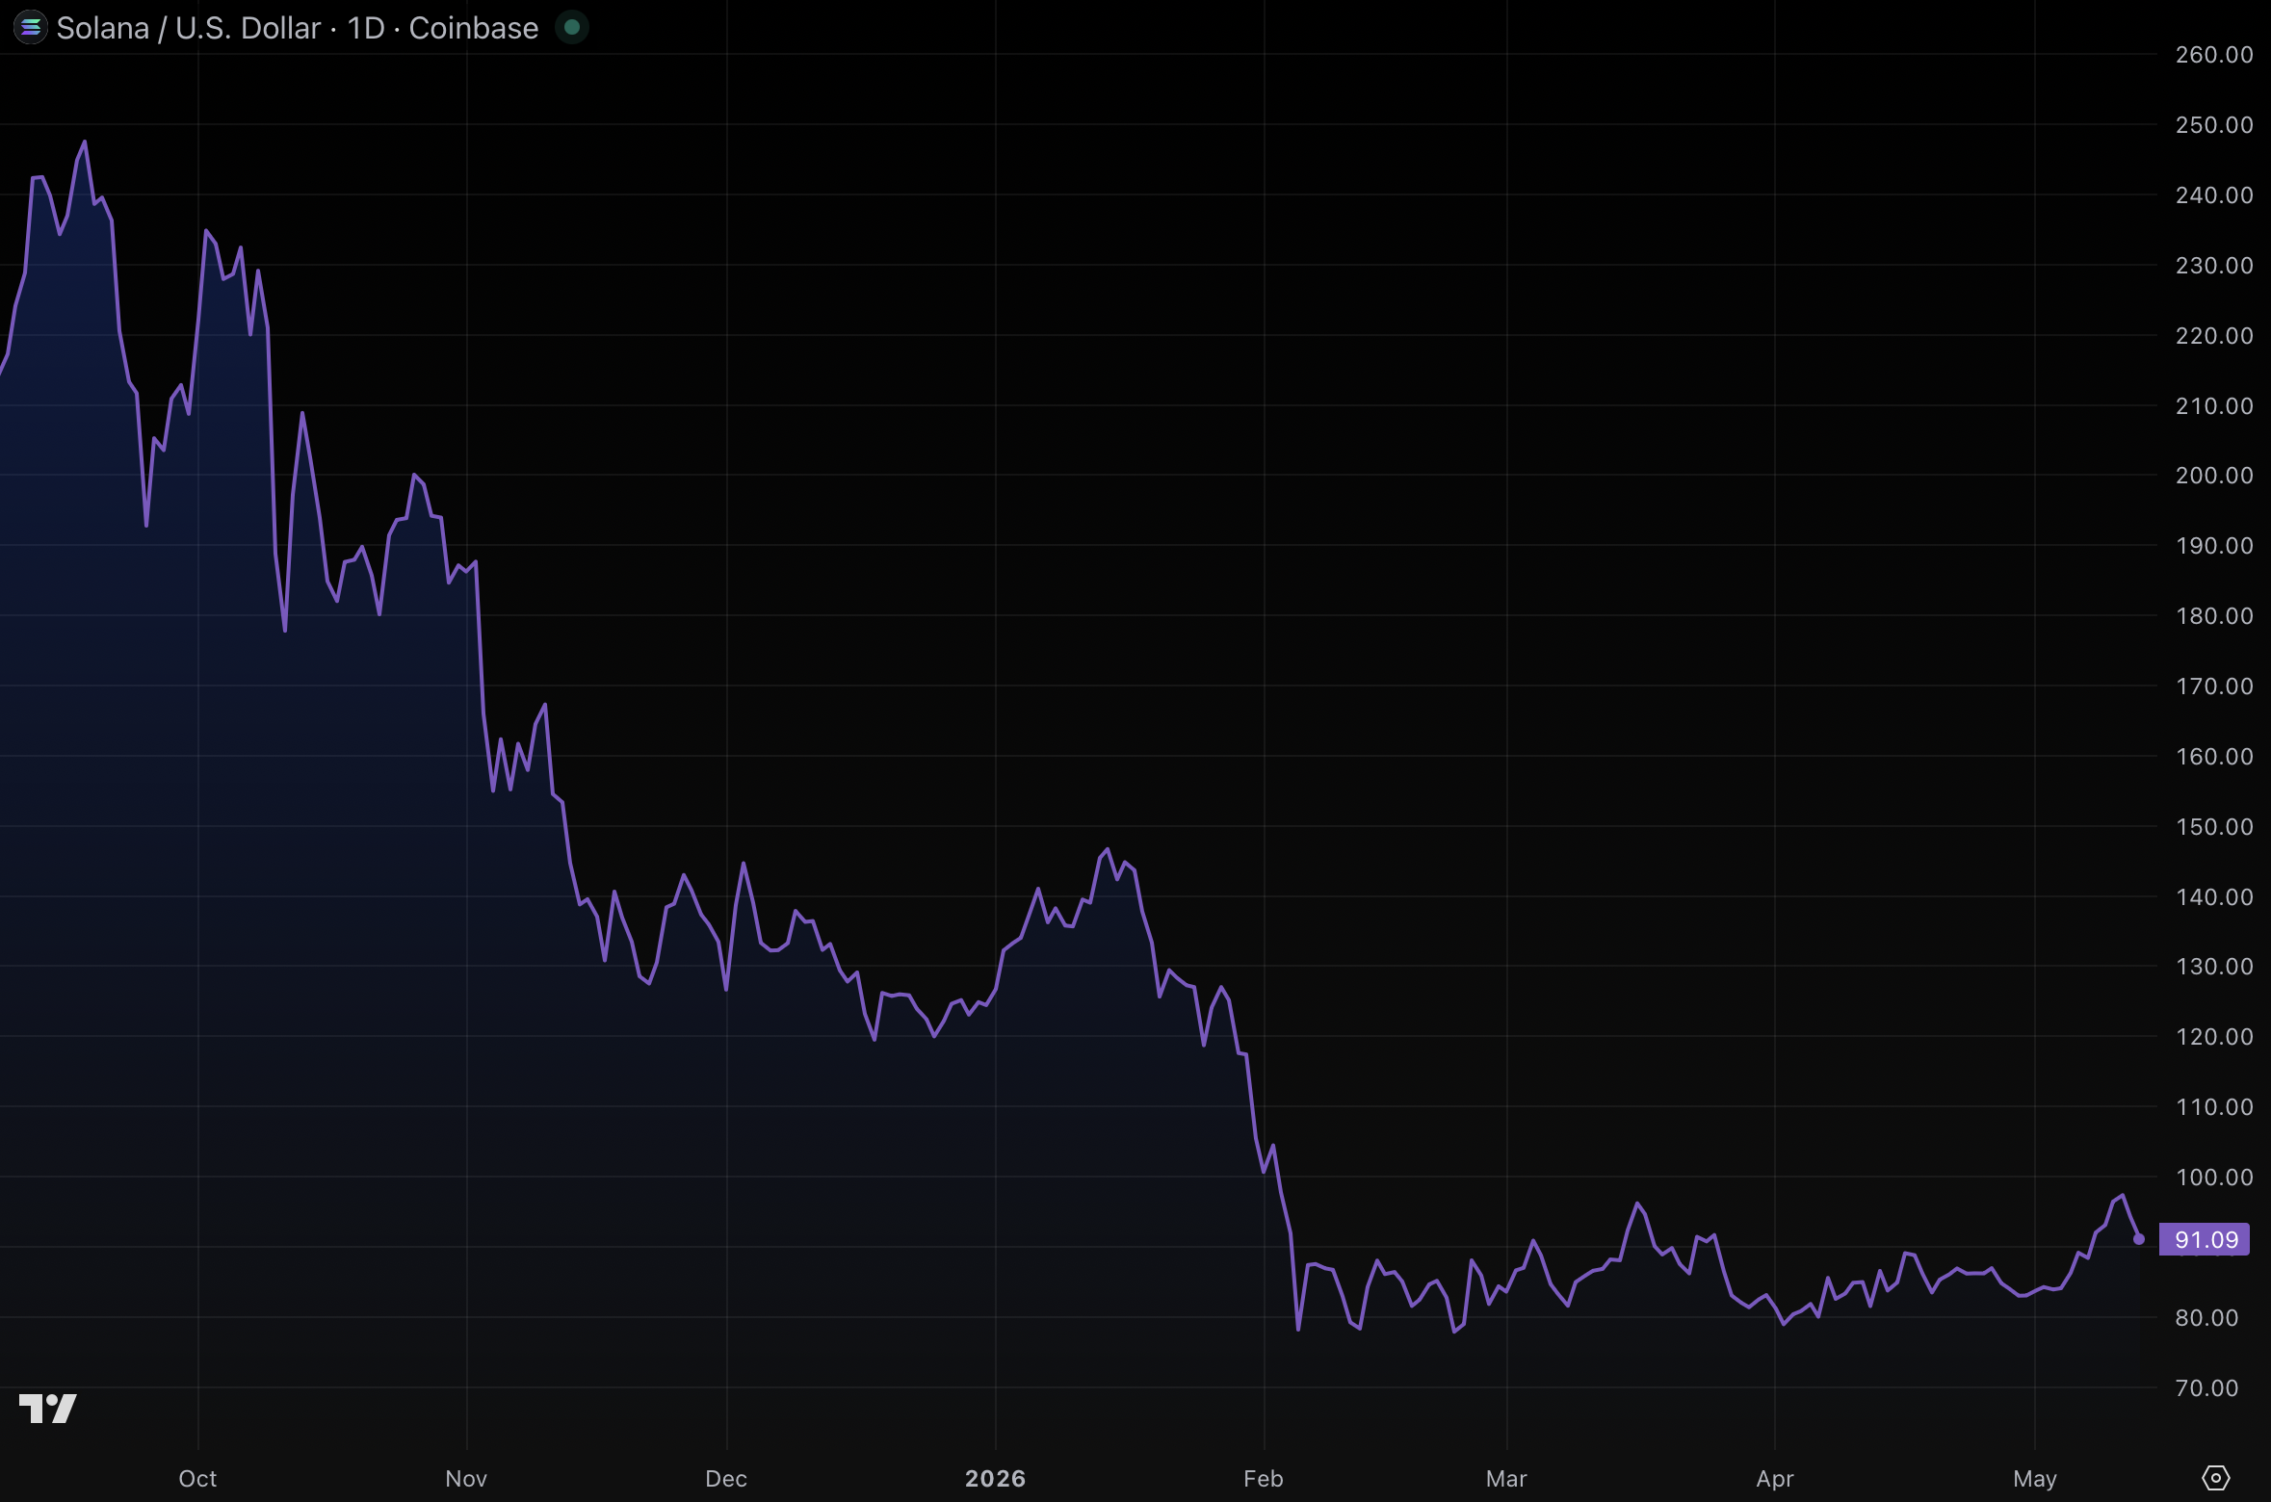Viewport: 2271px width, 1502px height.
Task: Click the Mar label on time axis
Action: [x=1506, y=1478]
